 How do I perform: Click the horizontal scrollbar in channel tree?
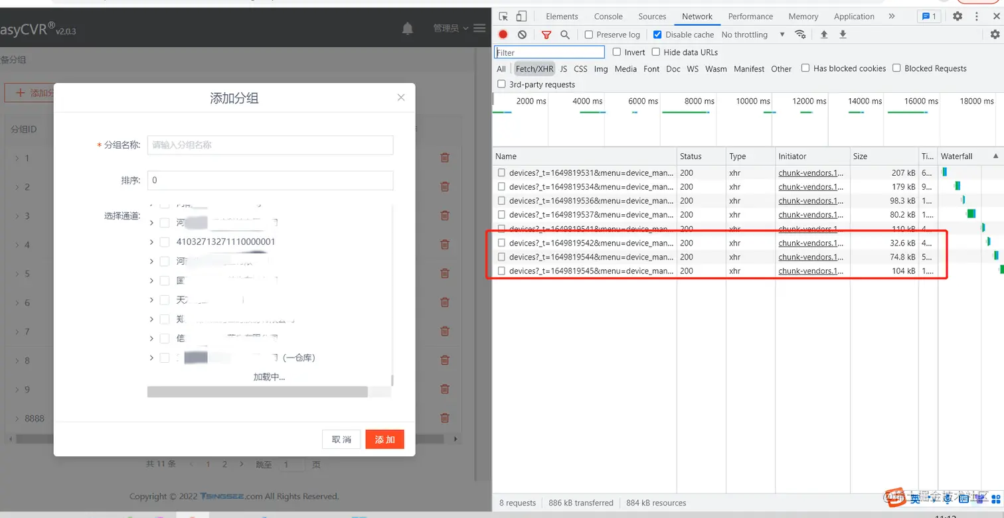pyautogui.click(x=258, y=392)
